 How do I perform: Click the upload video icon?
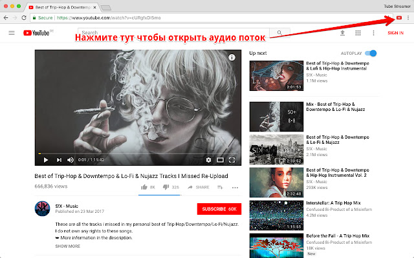pos(342,33)
